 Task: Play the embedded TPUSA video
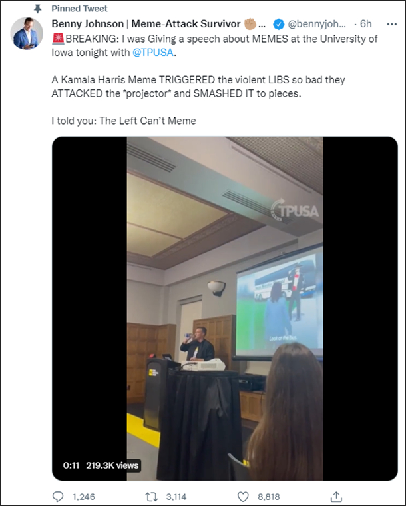click(x=224, y=308)
